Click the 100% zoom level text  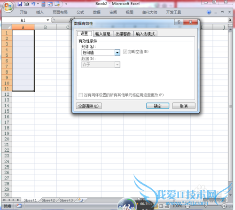coord(177,206)
